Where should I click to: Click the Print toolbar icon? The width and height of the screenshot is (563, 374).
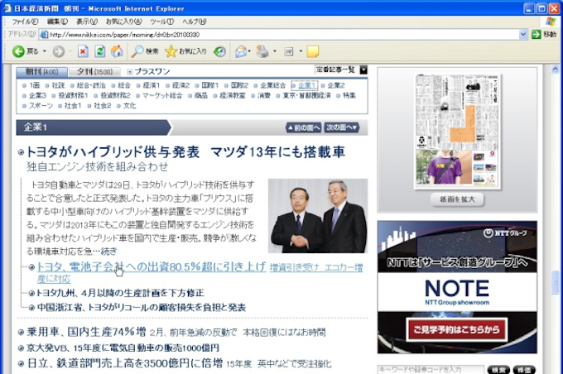(x=262, y=51)
